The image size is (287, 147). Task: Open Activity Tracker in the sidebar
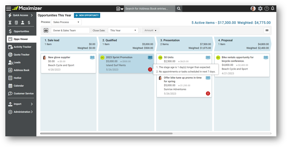click(21, 47)
